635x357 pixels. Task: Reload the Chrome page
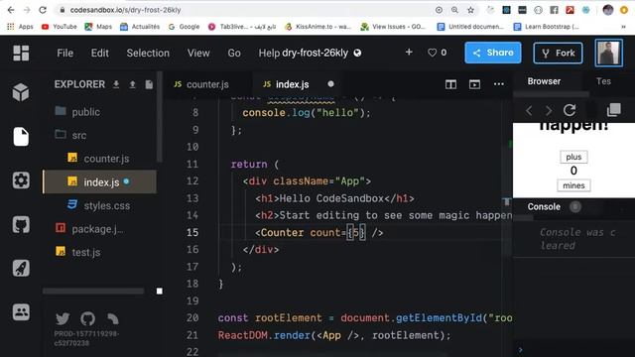[x=43, y=10]
